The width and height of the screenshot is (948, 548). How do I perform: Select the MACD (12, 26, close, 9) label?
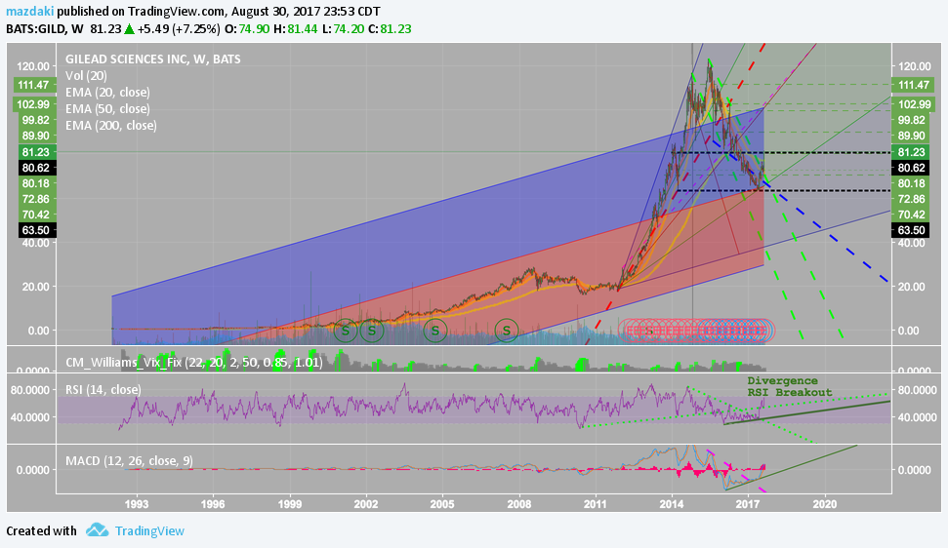(x=130, y=461)
